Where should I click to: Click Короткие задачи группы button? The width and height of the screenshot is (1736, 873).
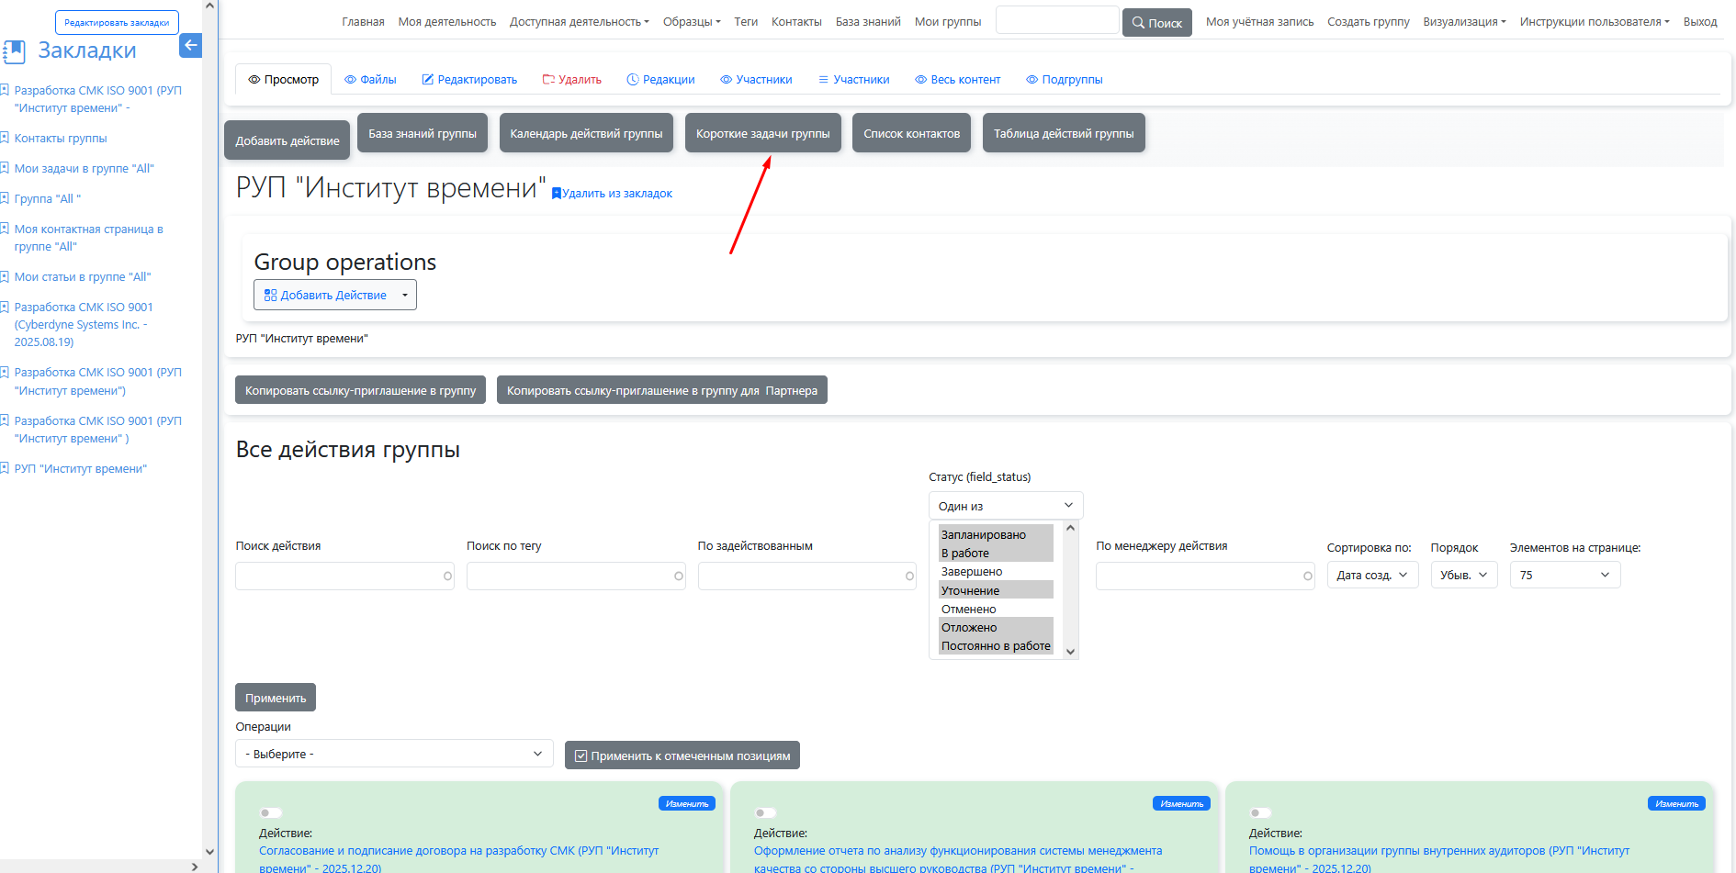click(x=762, y=133)
